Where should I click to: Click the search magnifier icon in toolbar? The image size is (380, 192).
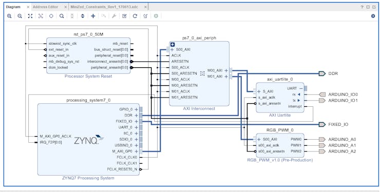tap(62, 16)
